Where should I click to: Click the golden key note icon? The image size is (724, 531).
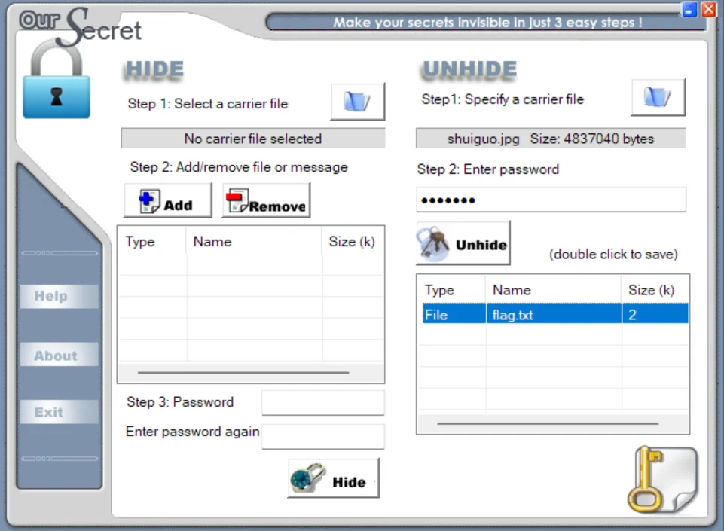pyautogui.click(x=662, y=479)
